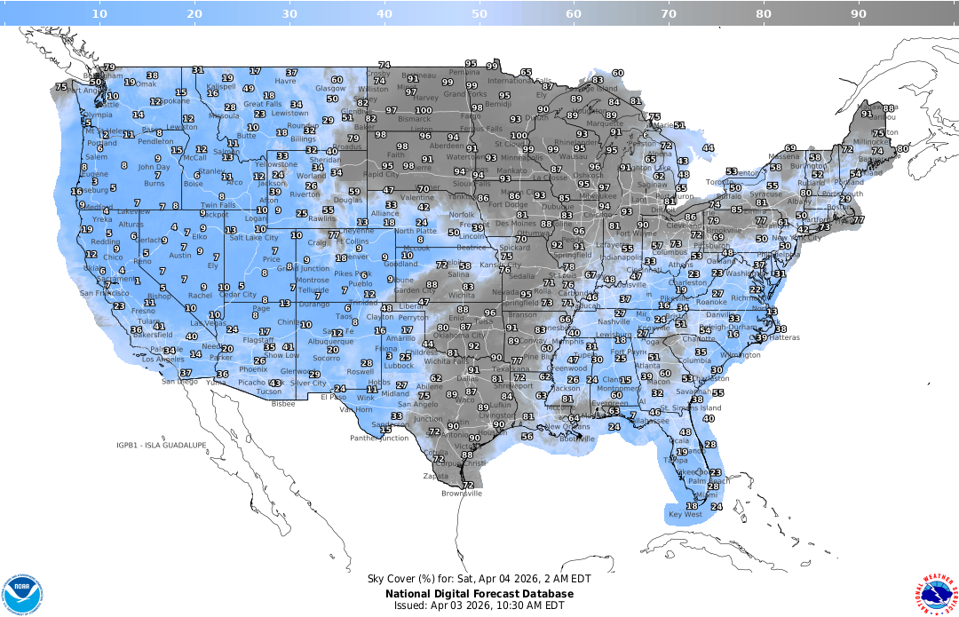Click the 'Amarillo' map label
The image size is (959, 617).
pyautogui.click(x=400, y=338)
